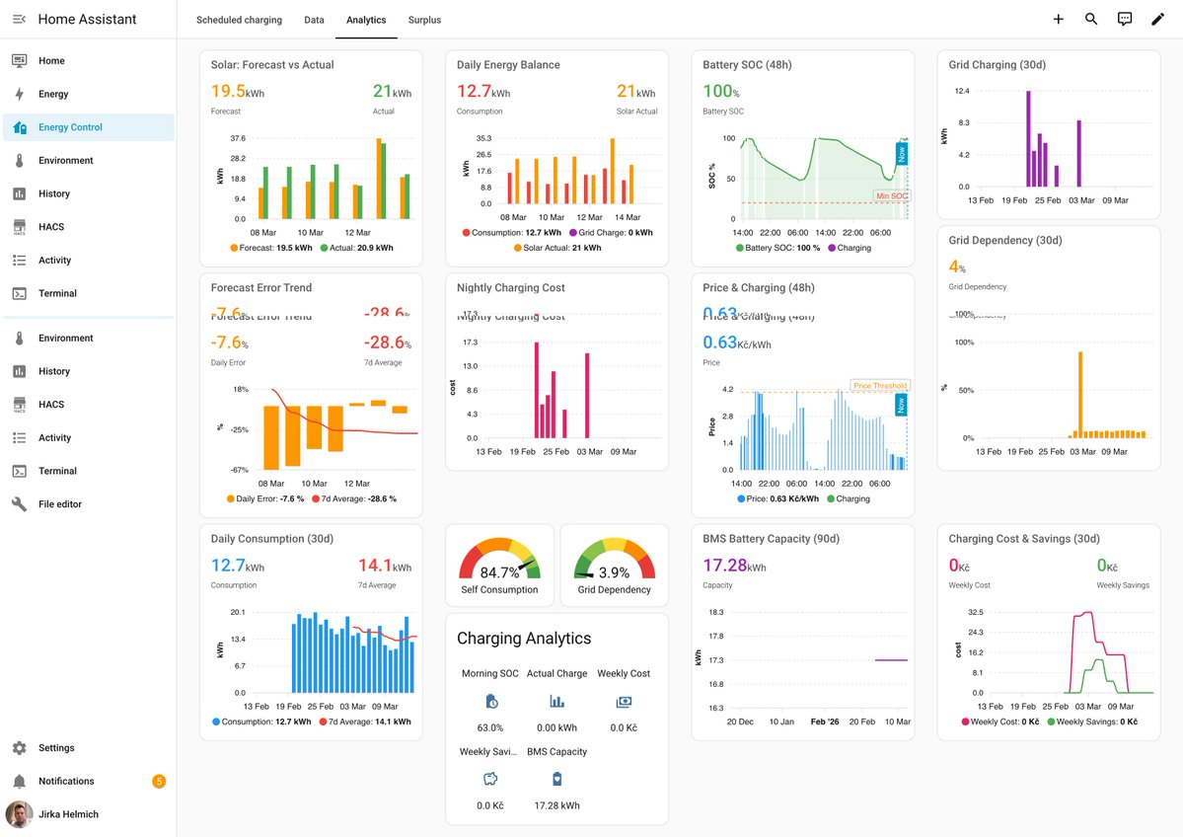Open the Surplus tab
The width and height of the screenshot is (1183, 837).
(x=425, y=20)
